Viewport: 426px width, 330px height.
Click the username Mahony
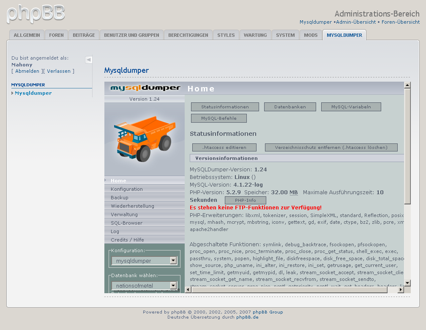point(22,65)
